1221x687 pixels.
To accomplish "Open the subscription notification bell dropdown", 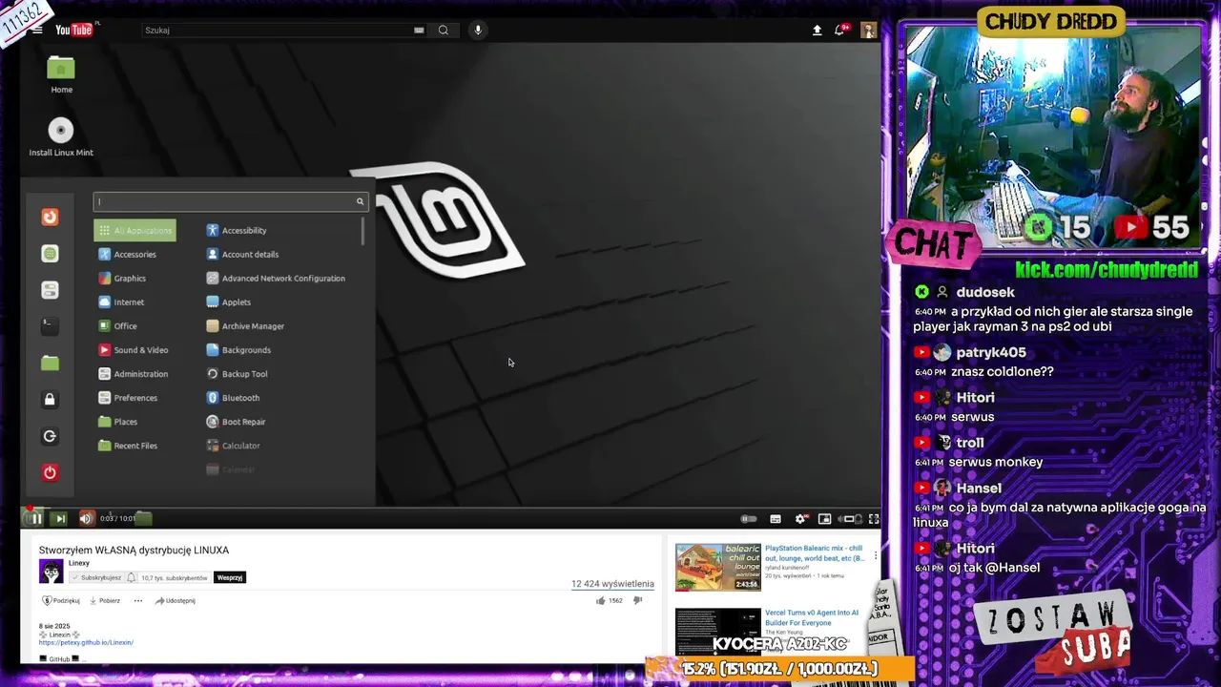I will pos(131,577).
